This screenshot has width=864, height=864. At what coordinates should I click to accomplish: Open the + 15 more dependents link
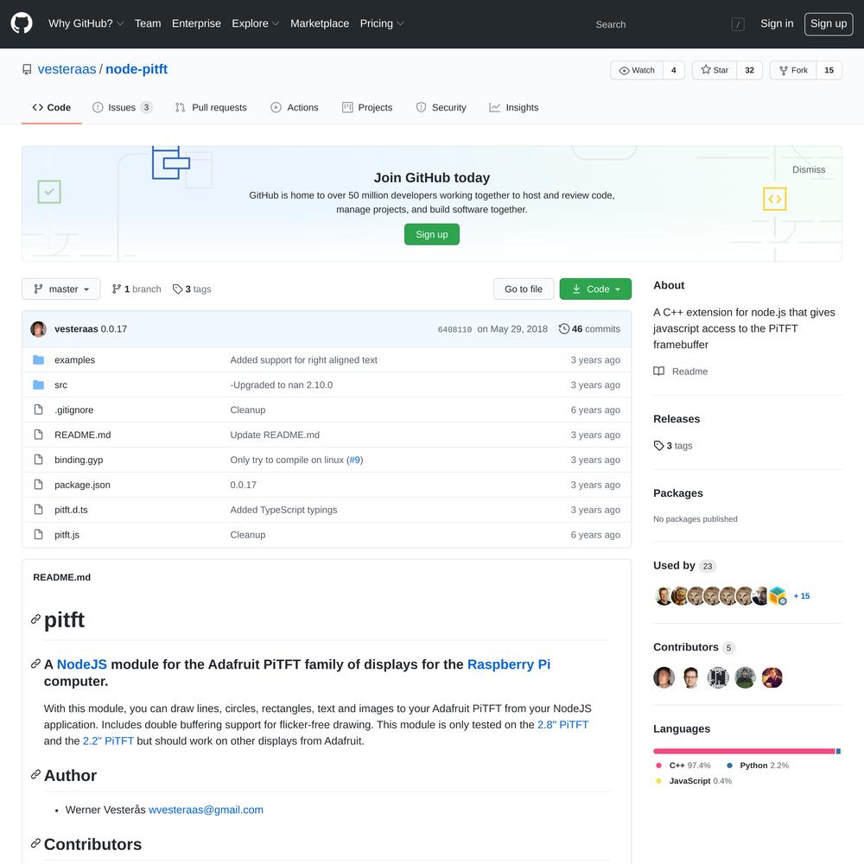(802, 596)
